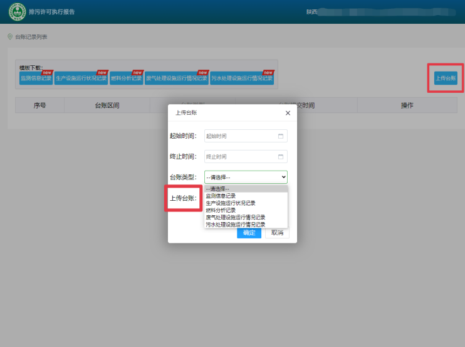
Task: Select the --请选择-- placeholder option
Action: (217, 189)
